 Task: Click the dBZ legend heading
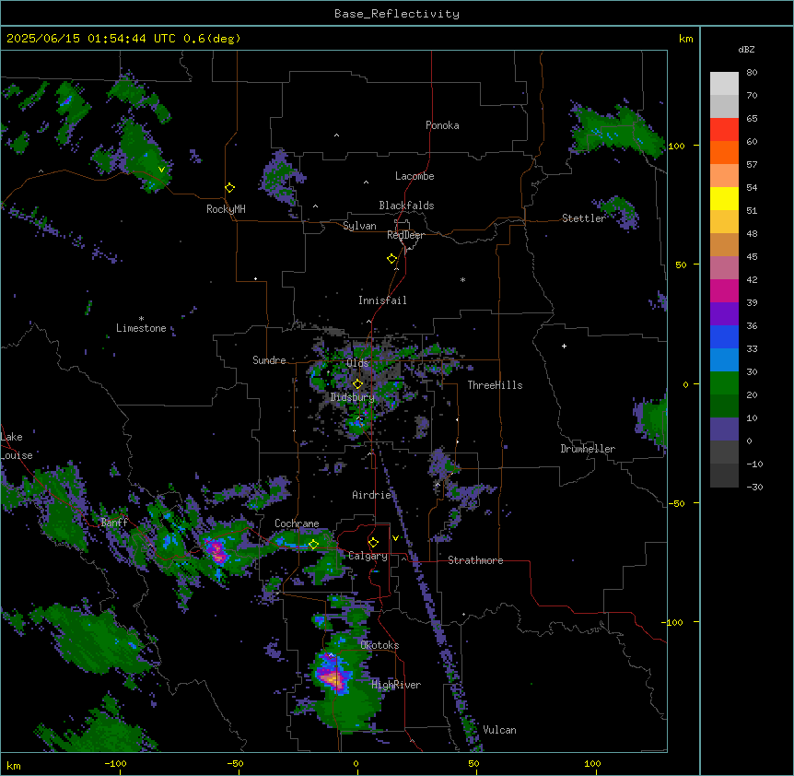click(x=746, y=50)
